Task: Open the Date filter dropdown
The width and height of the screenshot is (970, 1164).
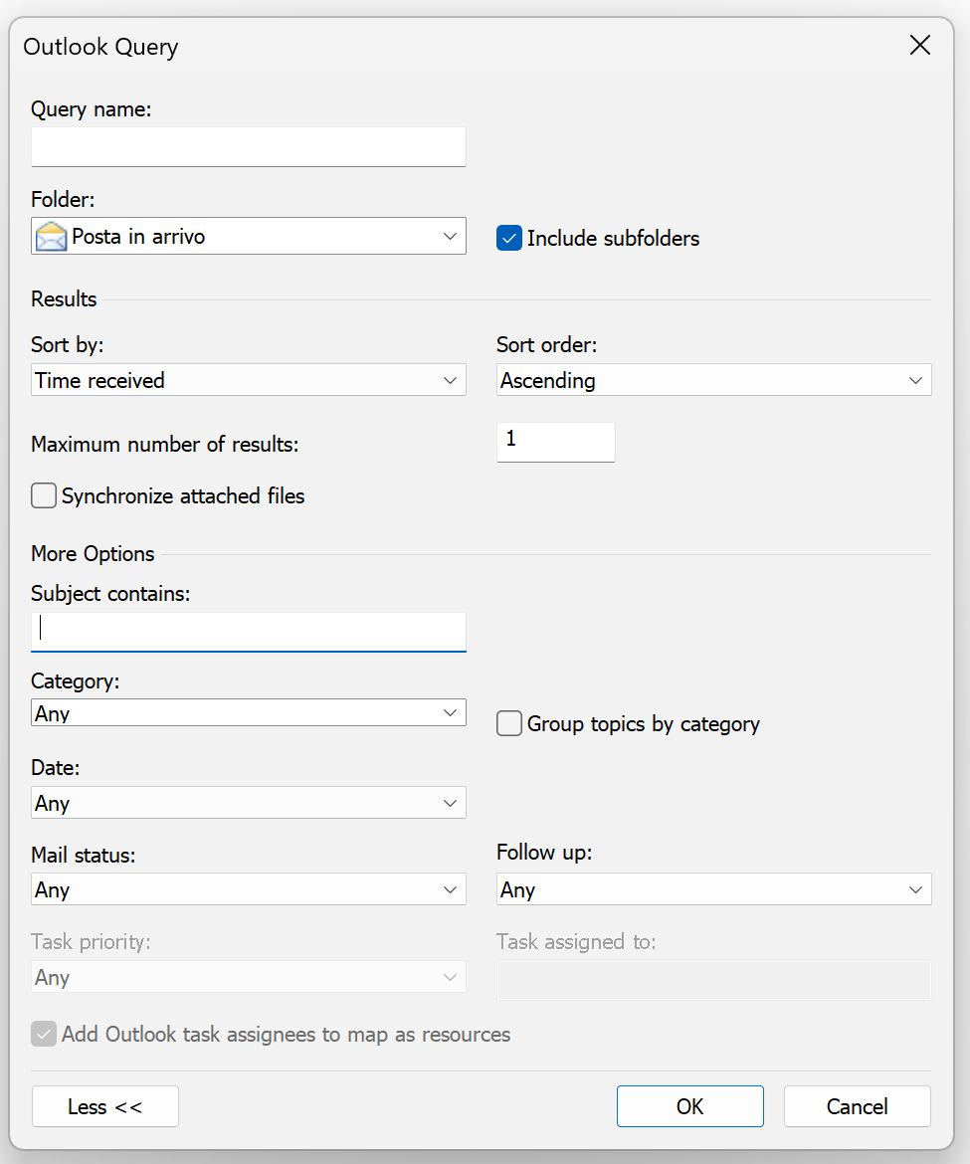Action: point(249,803)
